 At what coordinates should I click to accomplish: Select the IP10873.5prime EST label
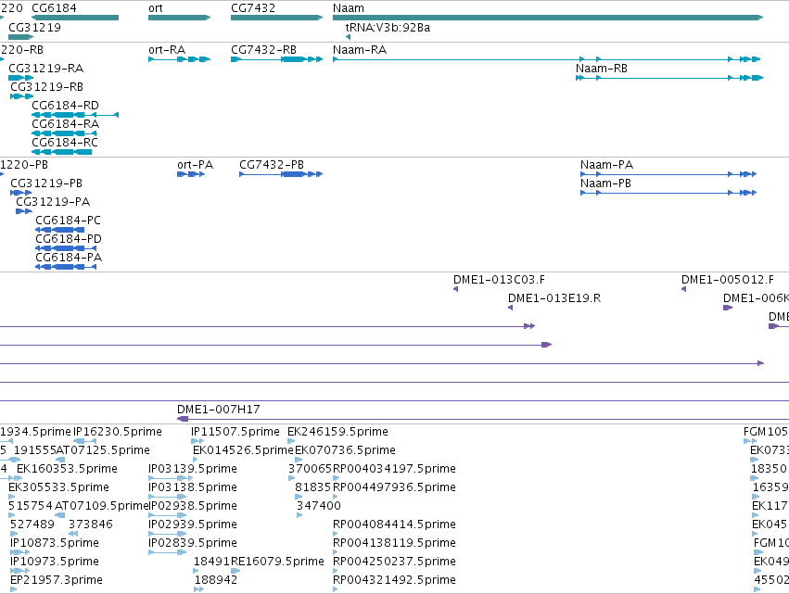(x=55, y=543)
